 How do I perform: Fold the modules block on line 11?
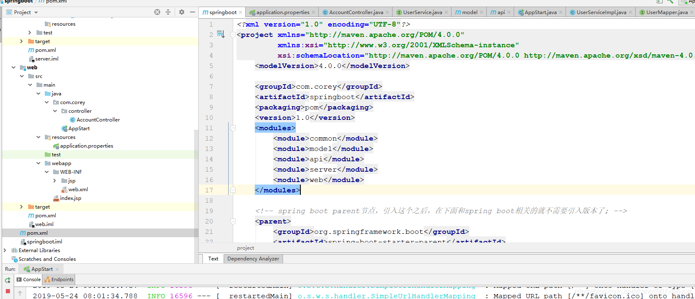(x=233, y=128)
